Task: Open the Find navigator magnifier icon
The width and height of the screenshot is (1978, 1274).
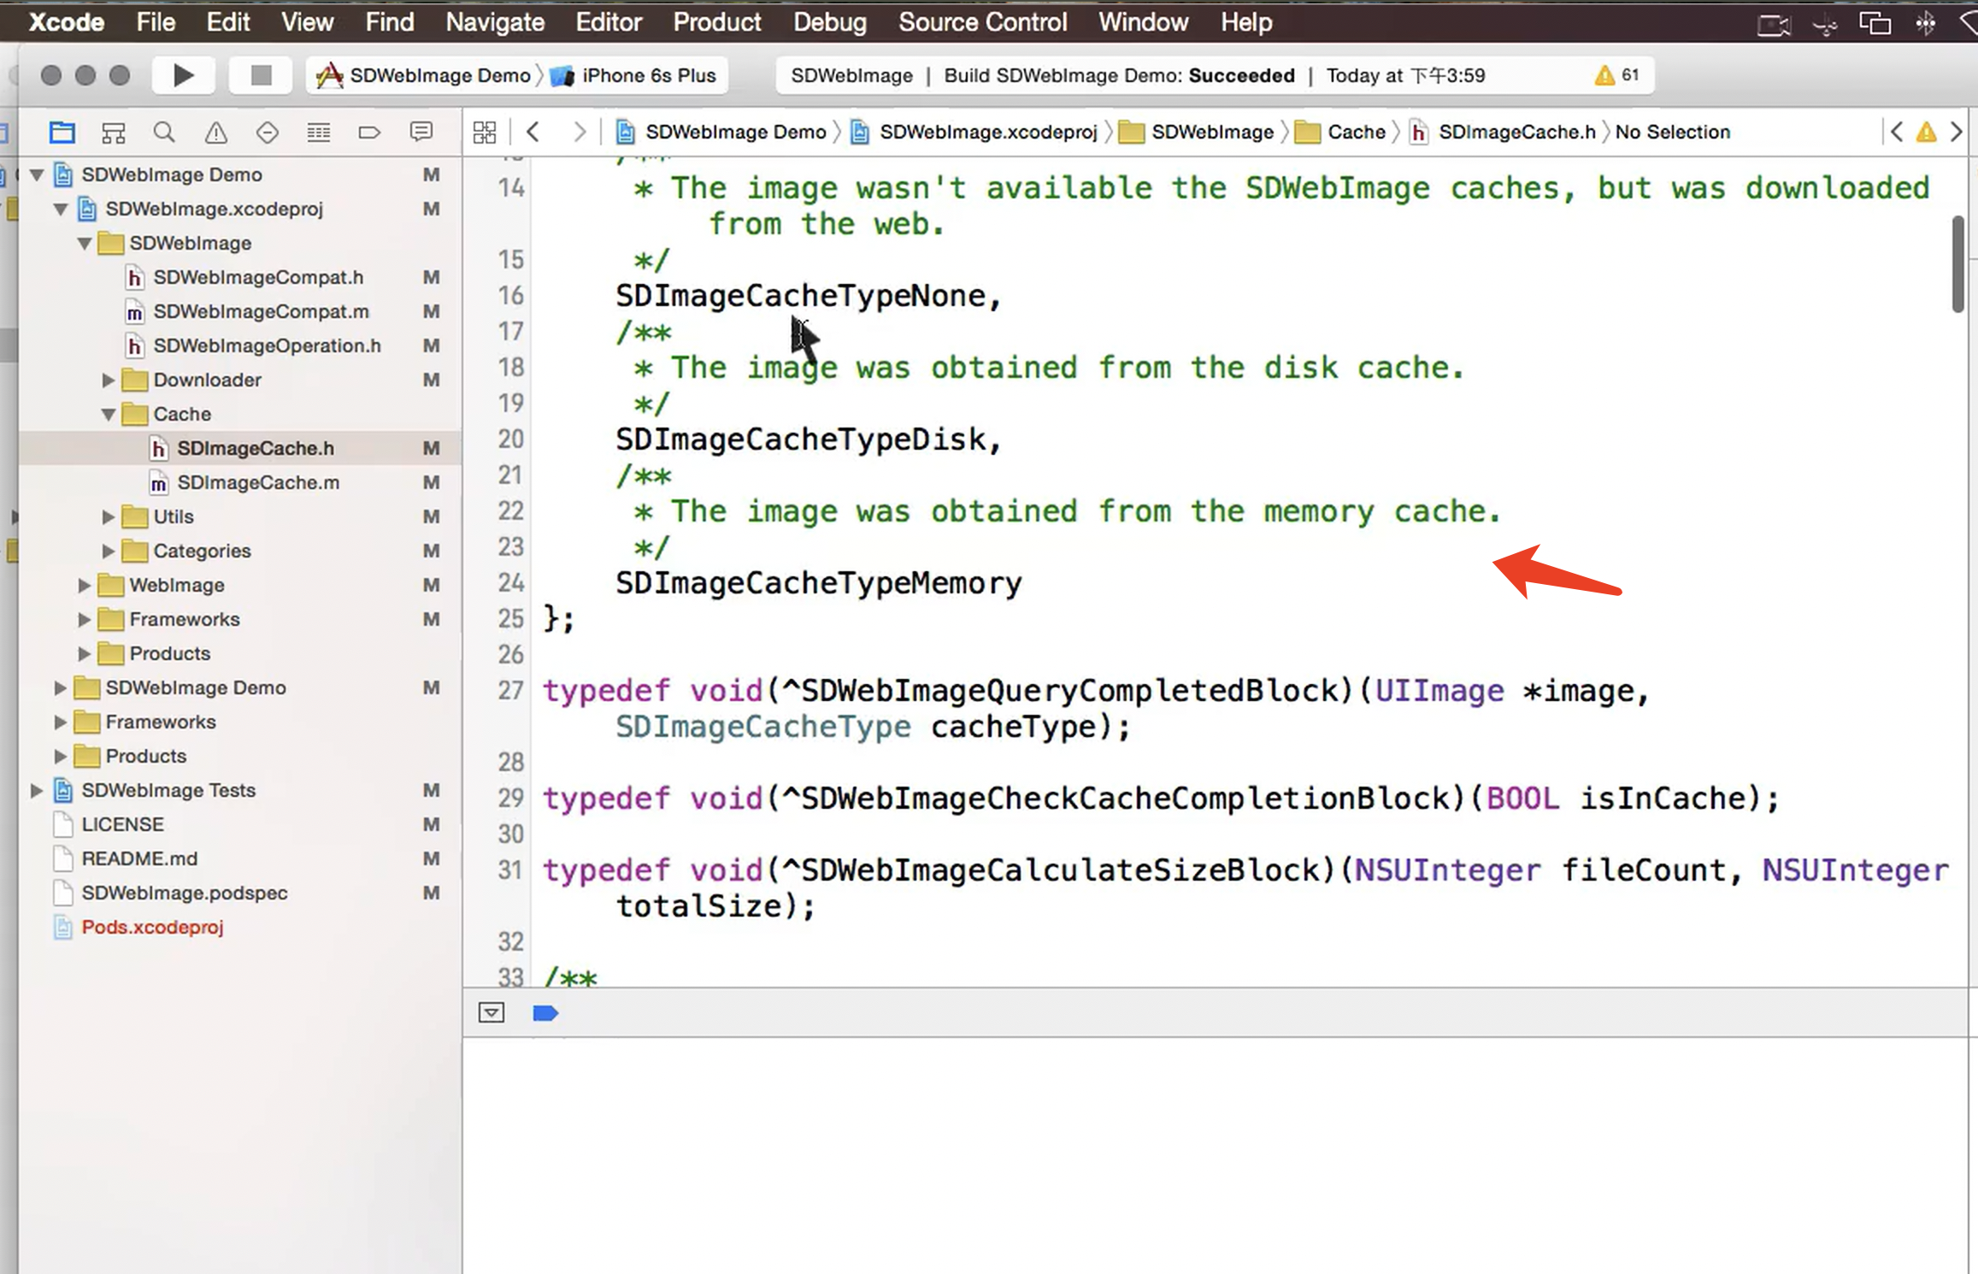Action: tap(164, 133)
